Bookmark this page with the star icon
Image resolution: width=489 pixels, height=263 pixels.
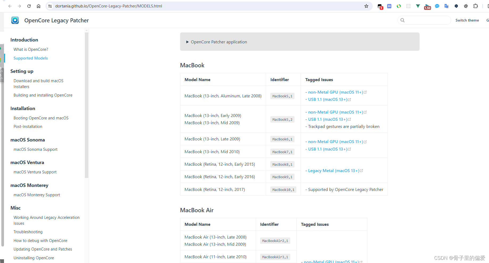[x=366, y=6]
